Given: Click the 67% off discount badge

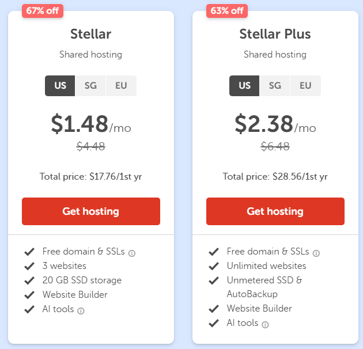Looking at the screenshot, I should 43,11.
